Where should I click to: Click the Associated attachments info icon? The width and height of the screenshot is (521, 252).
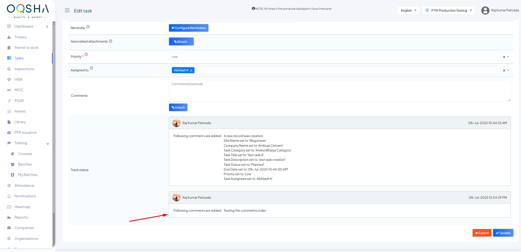(x=110, y=41)
